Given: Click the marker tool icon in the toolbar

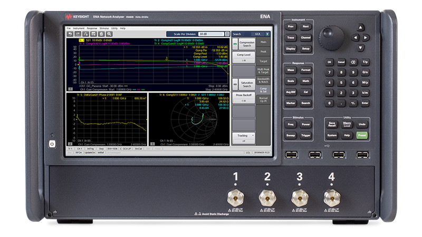Looking at the screenshot, I should (x=85, y=34).
